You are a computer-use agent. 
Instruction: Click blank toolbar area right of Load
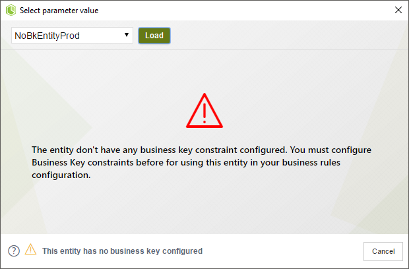(287, 35)
